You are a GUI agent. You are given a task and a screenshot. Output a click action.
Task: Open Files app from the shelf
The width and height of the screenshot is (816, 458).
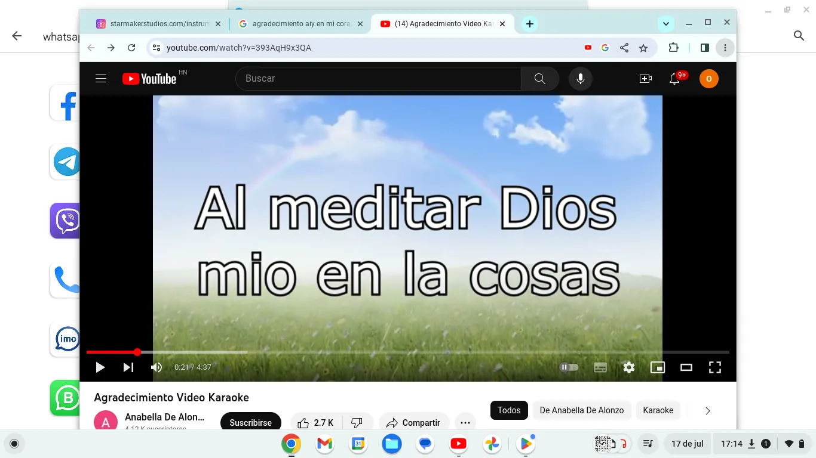click(392, 444)
